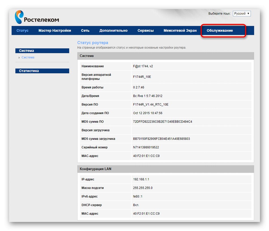Click the Ростелеком logo
The image size is (269, 231).
pyautogui.click(x=37, y=17)
